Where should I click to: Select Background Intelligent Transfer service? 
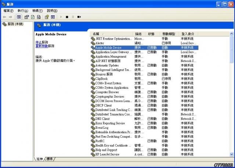pos(144,70)
